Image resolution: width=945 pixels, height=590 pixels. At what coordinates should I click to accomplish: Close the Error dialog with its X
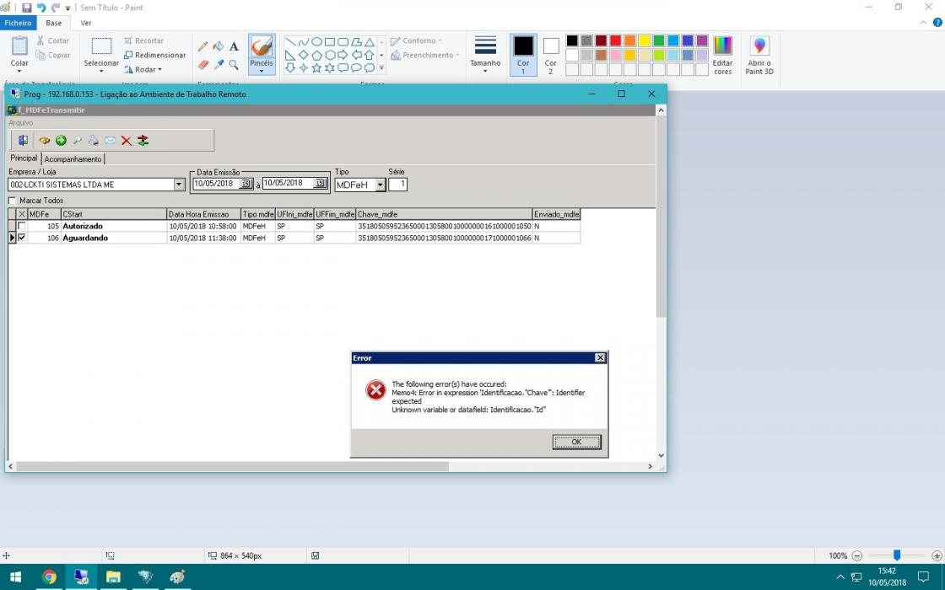pos(600,357)
